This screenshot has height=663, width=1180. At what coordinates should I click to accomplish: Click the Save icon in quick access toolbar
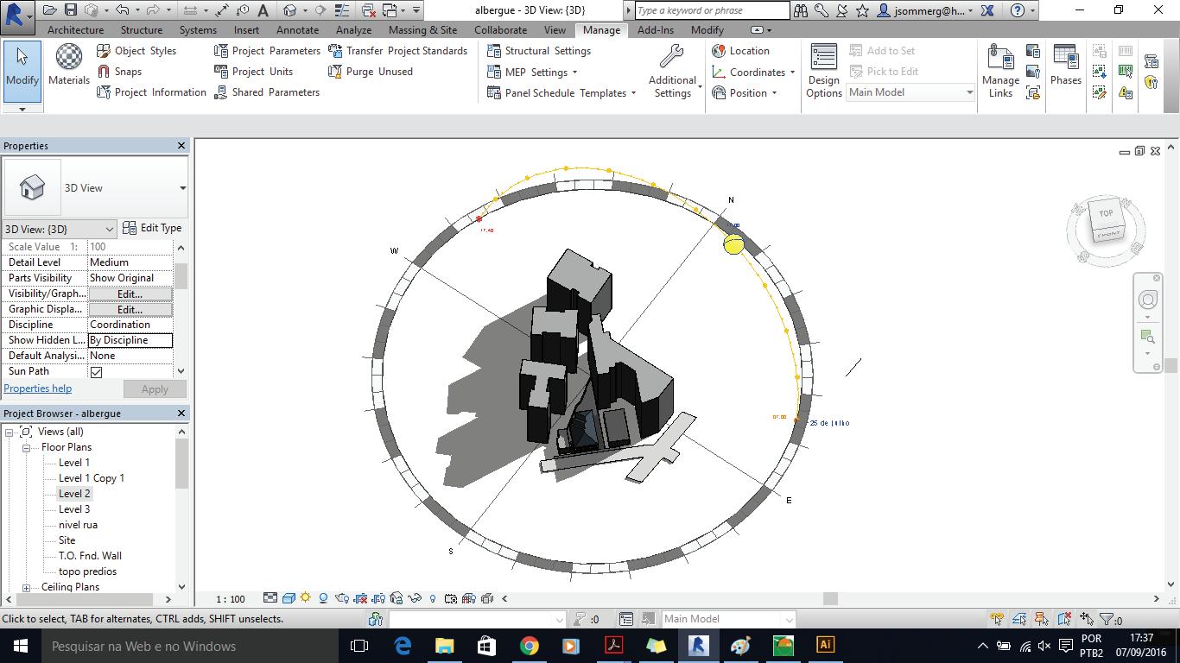[x=71, y=10]
